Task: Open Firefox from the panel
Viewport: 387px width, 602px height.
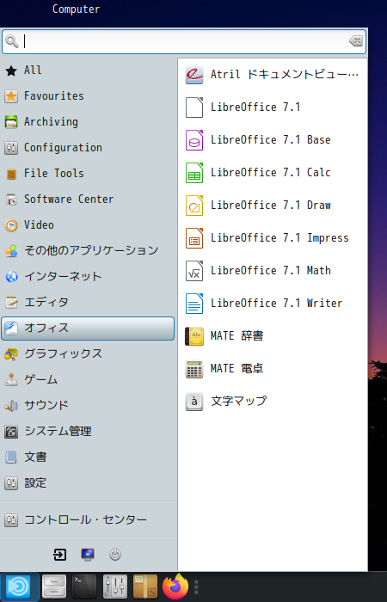Action: pyautogui.click(x=175, y=587)
